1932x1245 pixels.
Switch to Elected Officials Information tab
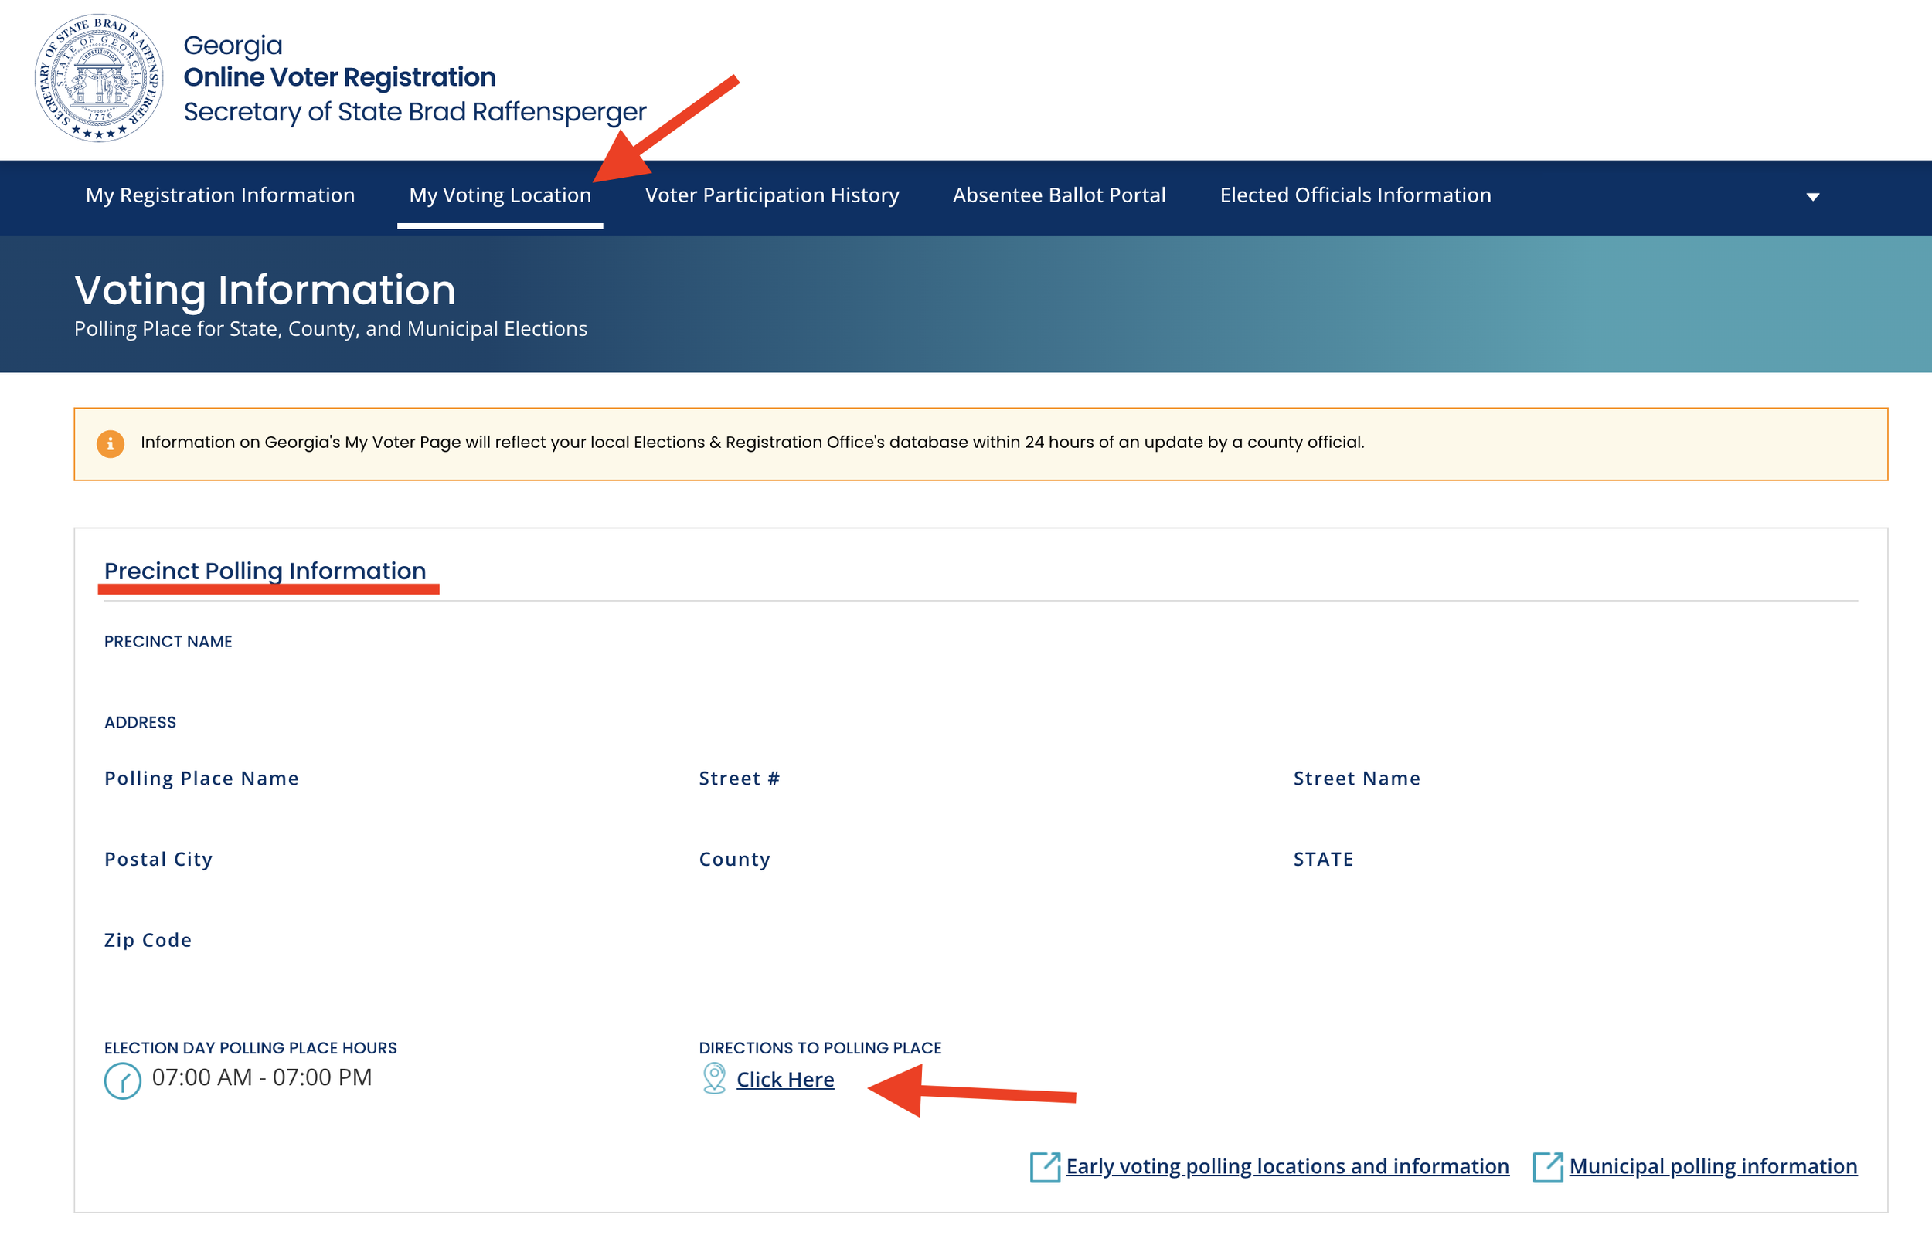pyautogui.click(x=1355, y=195)
